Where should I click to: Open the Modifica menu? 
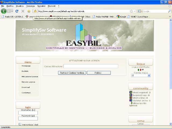pyautogui.click(x=10, y=6)
